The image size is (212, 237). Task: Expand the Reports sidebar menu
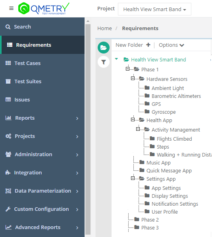click(42, 118)
